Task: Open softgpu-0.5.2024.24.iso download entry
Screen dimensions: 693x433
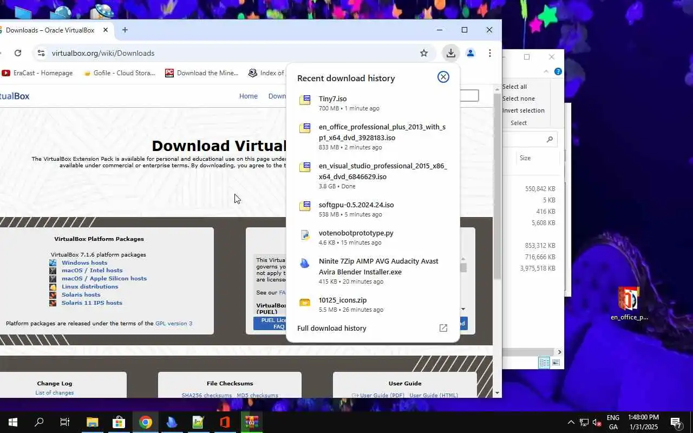Action: pyautogui.click(x=372, y=209)
